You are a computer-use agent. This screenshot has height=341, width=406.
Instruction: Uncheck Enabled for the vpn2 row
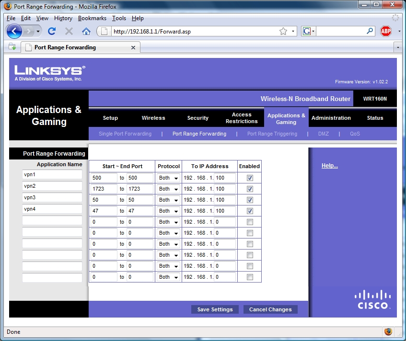click(x=250, y=189)
